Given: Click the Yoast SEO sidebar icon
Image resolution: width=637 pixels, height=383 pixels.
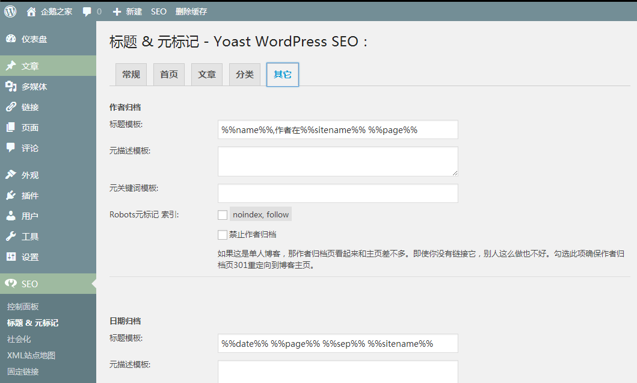Looking at the screenshot, I should 11,284.
